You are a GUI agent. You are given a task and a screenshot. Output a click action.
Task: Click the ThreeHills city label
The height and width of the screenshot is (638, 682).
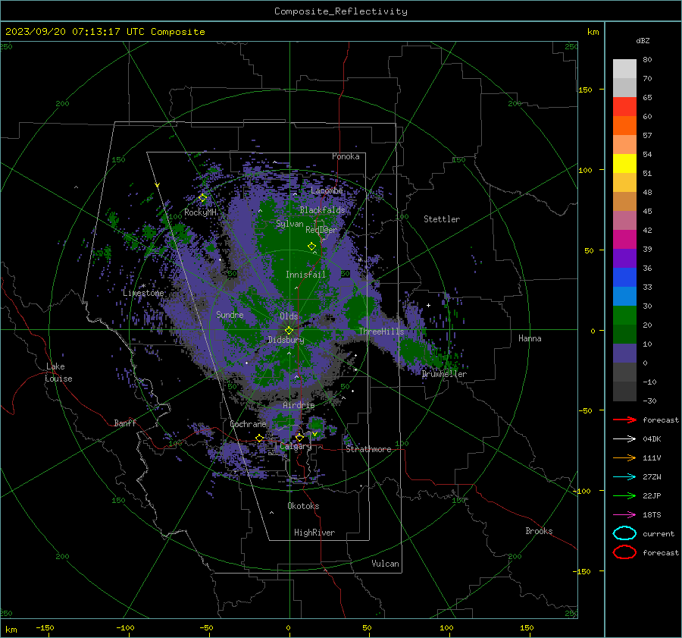381,332
